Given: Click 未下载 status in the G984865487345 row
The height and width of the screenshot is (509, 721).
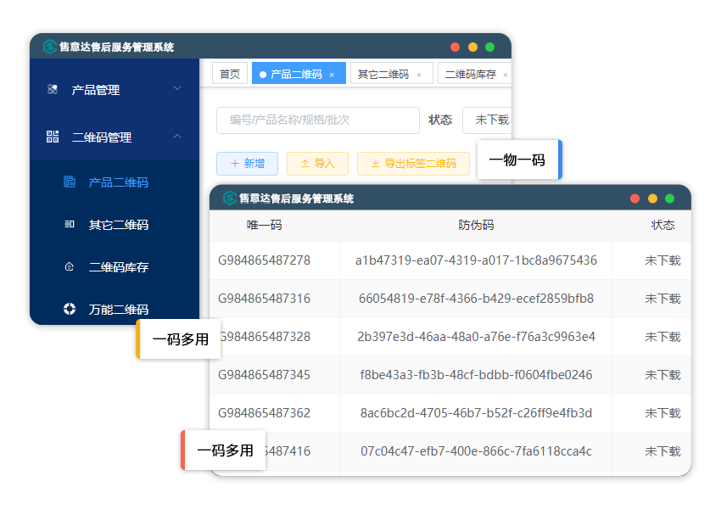Looking at the screenshot, I should pos(662,375).
